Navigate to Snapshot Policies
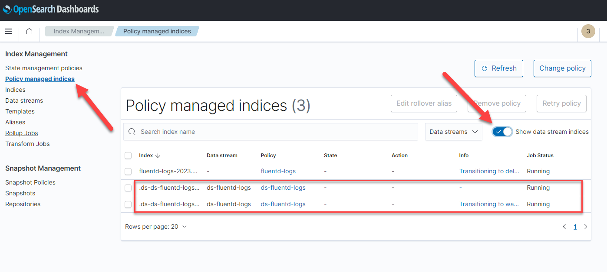 click(30, 182)
